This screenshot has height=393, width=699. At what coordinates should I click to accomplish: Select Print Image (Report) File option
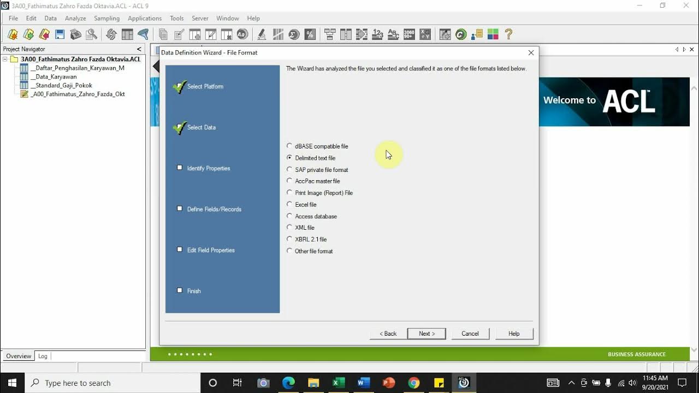320,193
